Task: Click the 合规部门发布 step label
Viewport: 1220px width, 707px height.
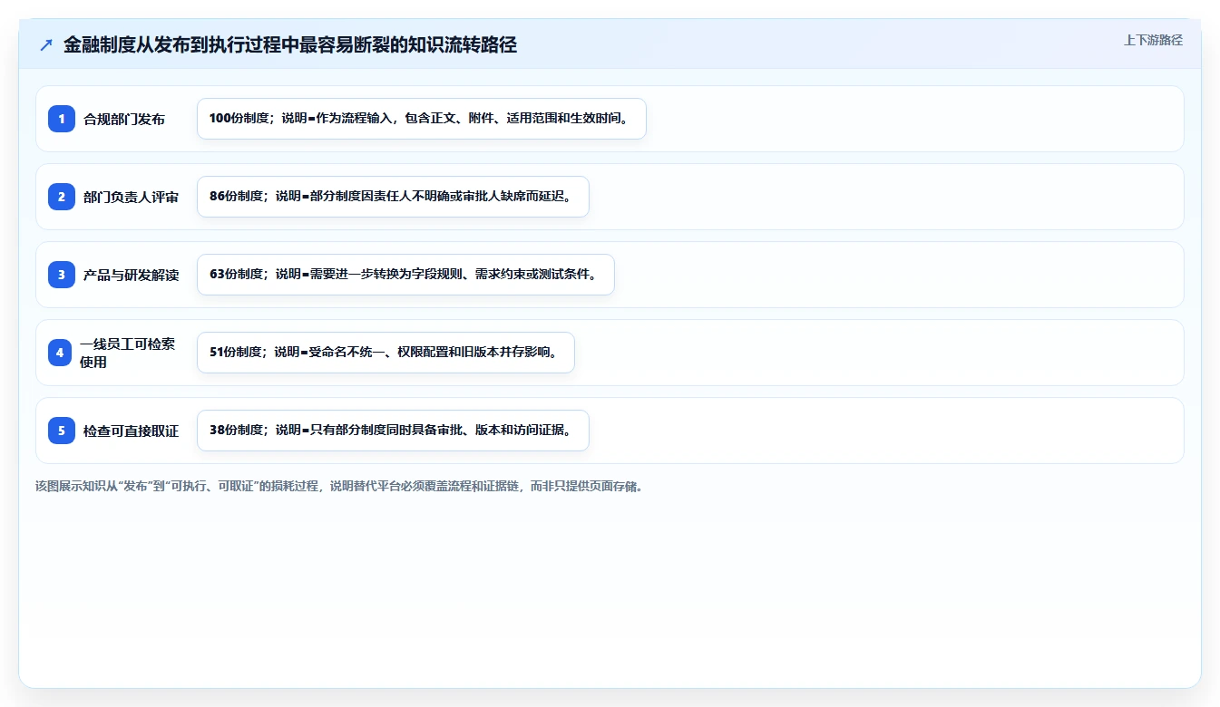Action: 124,119
